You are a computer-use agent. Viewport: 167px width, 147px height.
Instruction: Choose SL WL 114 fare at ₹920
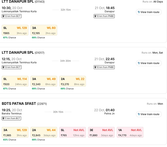pyautogui.click(x=15, y=81)
